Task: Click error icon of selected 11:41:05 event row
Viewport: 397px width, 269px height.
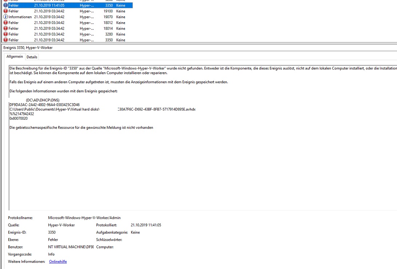Action: [5, 5]
